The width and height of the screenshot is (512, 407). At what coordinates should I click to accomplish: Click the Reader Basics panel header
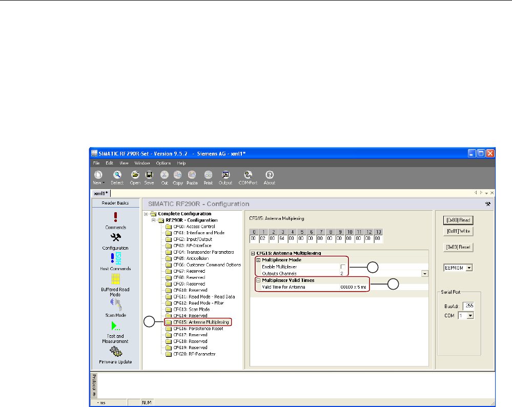(115, 203)
